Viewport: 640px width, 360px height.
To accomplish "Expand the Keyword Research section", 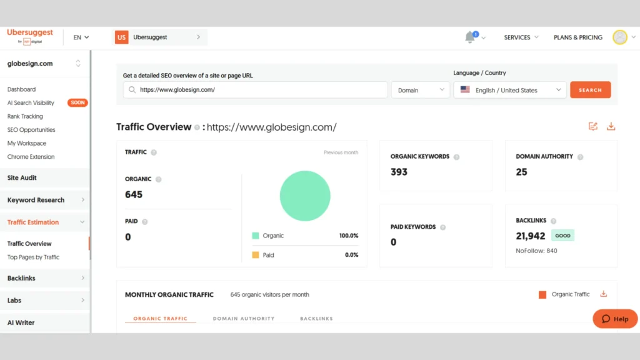I will click(x=45, y=200).
